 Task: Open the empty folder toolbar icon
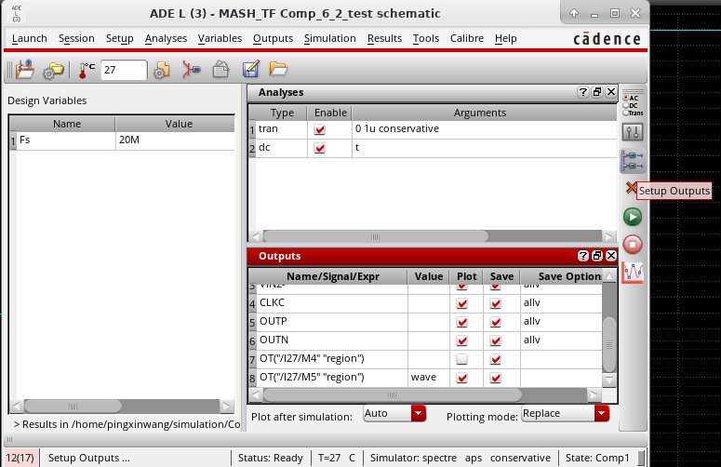[278, 69]
